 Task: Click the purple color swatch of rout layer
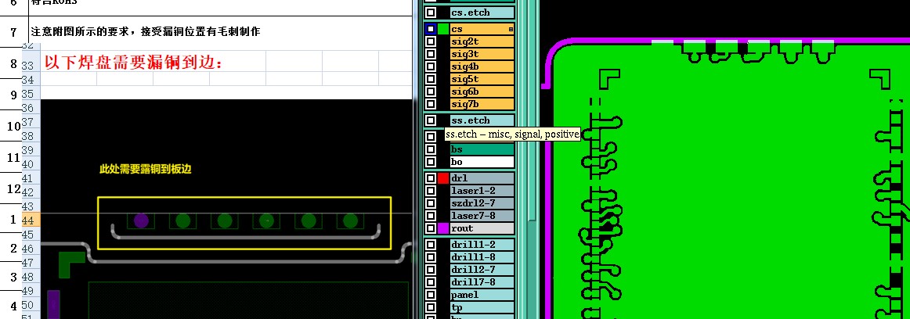tap(443, 228)
